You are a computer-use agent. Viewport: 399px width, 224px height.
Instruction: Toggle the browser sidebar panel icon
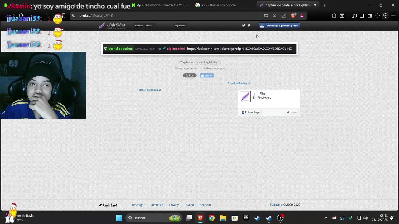(x=362, y=16)
